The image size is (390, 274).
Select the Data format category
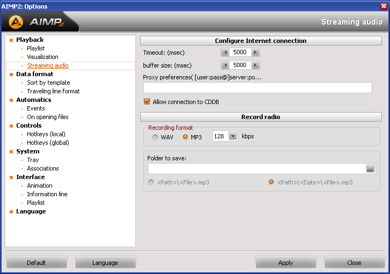click(x=34, y=74)
